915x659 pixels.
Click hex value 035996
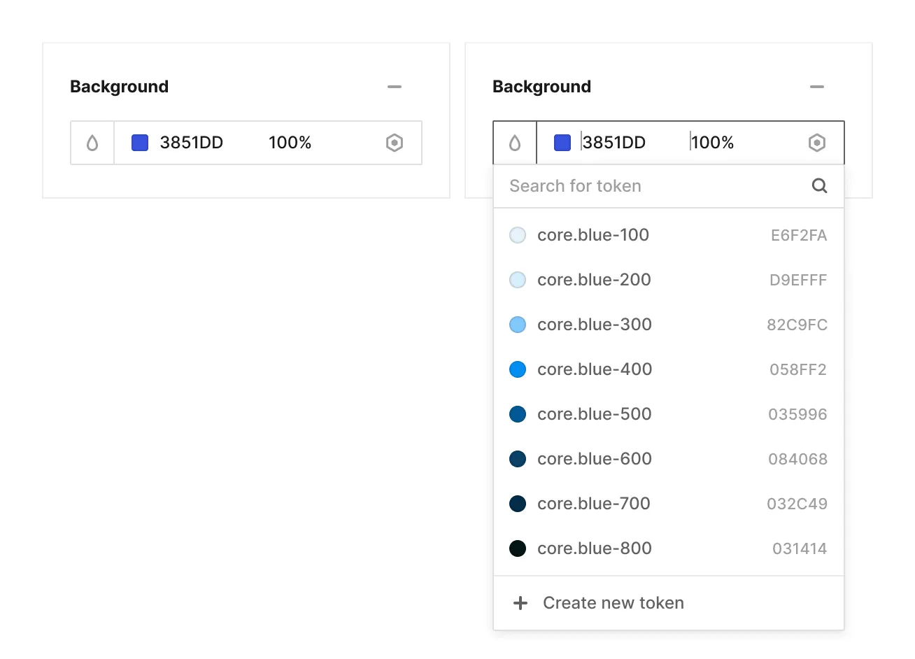797,415
